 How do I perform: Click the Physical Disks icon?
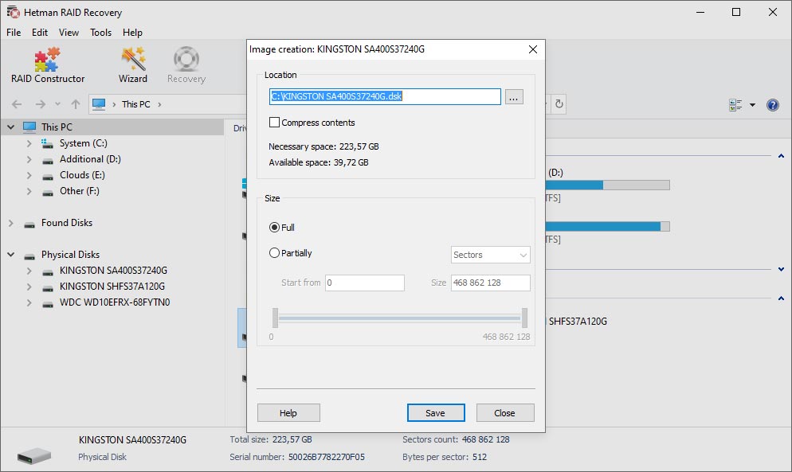pos(29,256)
